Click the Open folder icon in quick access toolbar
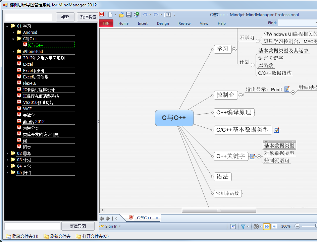The height and width of the screenshot is (242, 317). tap(122, 15)
